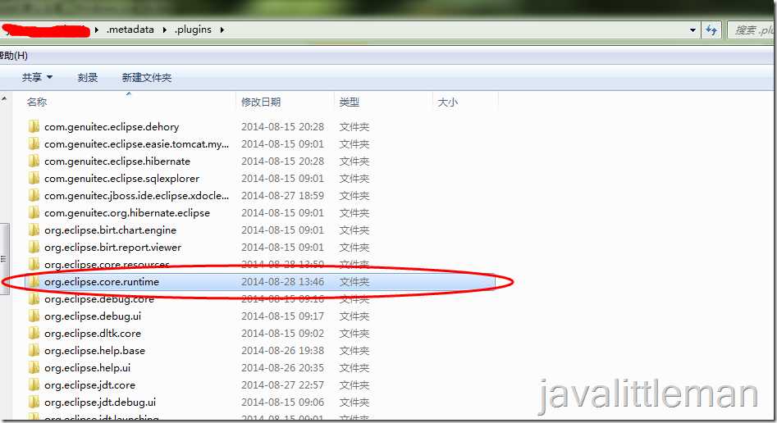Click date 2014-08-27 18:59

click(282, 196)
